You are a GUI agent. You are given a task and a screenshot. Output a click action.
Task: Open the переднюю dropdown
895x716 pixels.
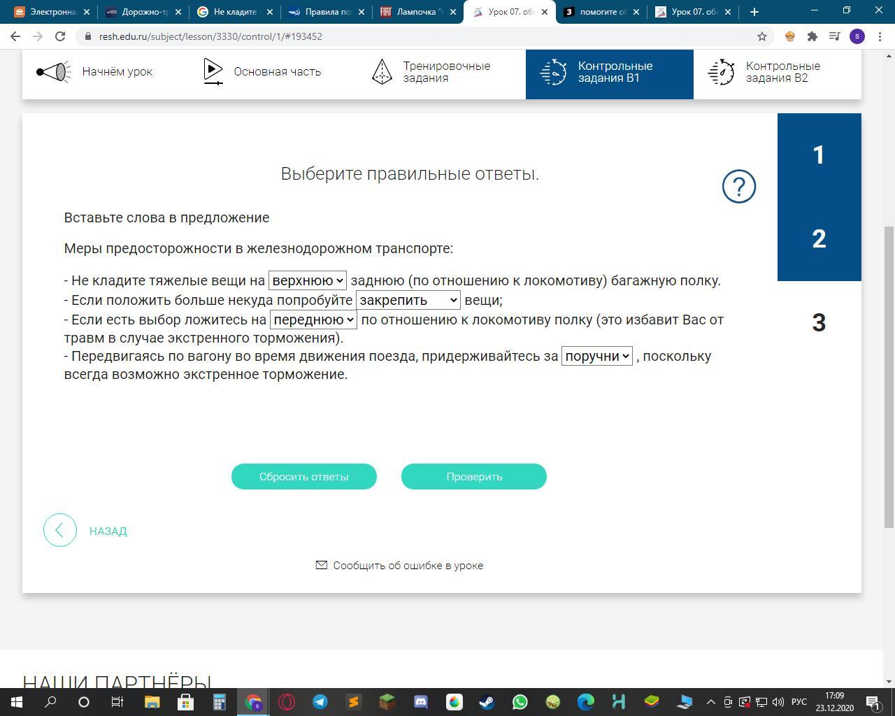pos(313,320)
